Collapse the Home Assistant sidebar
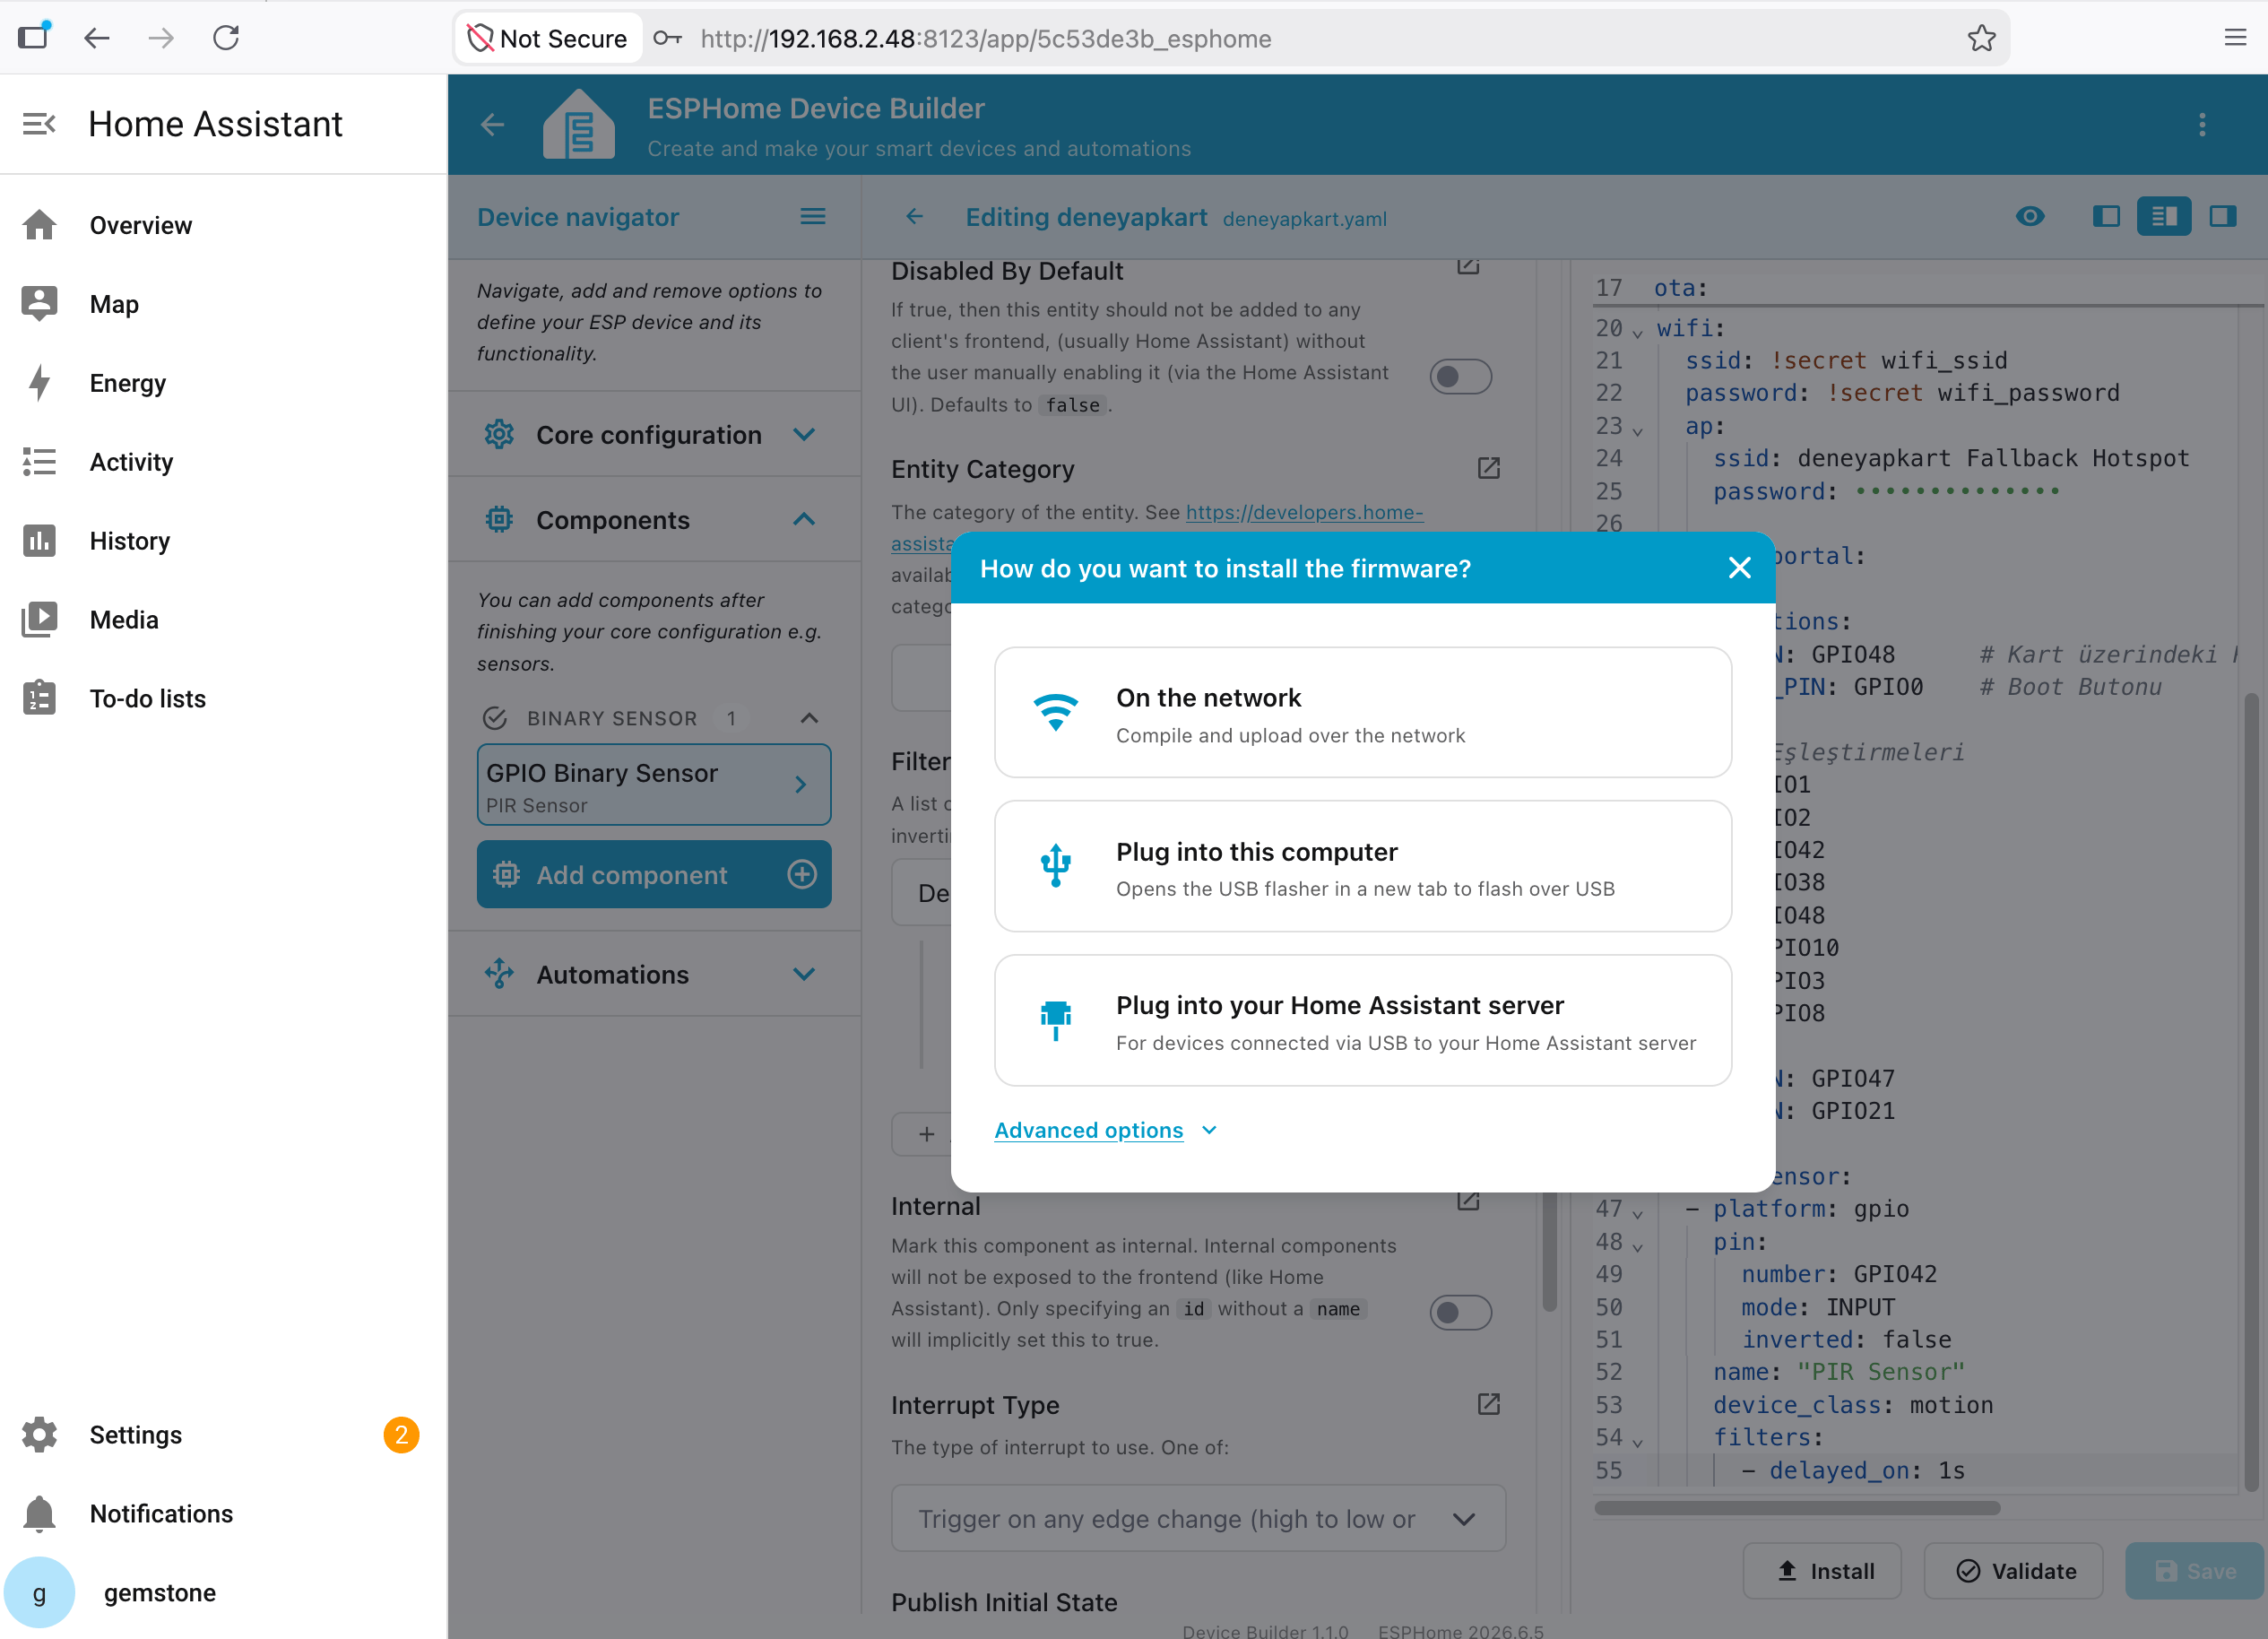 [39, 124]
